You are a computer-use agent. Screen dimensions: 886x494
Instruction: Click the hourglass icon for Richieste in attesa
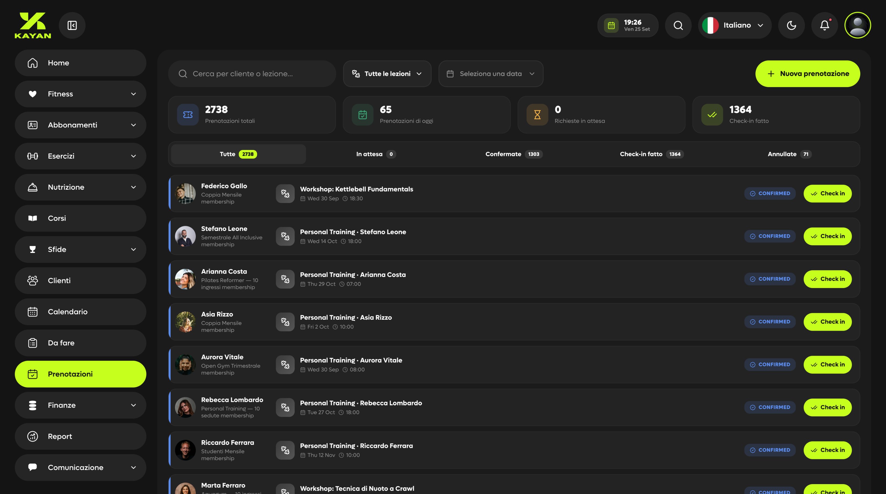click(x=537, y=115)
